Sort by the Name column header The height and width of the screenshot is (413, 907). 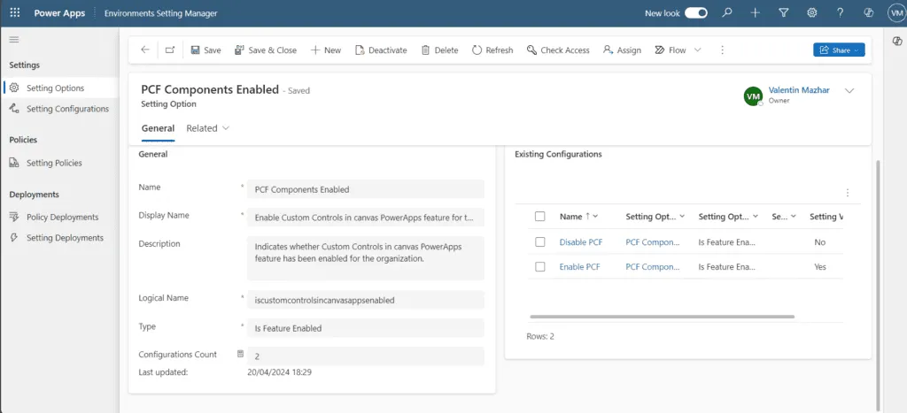coord(578,216)
